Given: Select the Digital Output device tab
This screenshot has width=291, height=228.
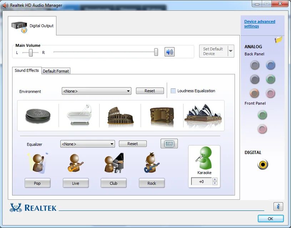Looking at the screenshot, I should point(32,26).
